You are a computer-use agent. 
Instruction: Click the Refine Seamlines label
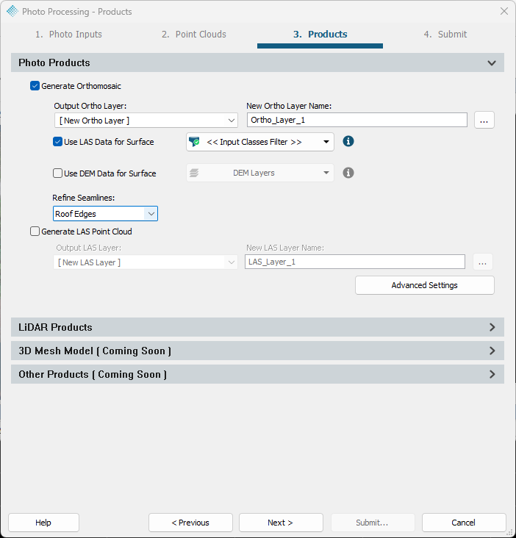coord(83,198)
